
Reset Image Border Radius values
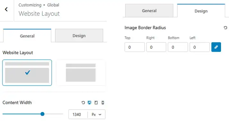point(225,28)
